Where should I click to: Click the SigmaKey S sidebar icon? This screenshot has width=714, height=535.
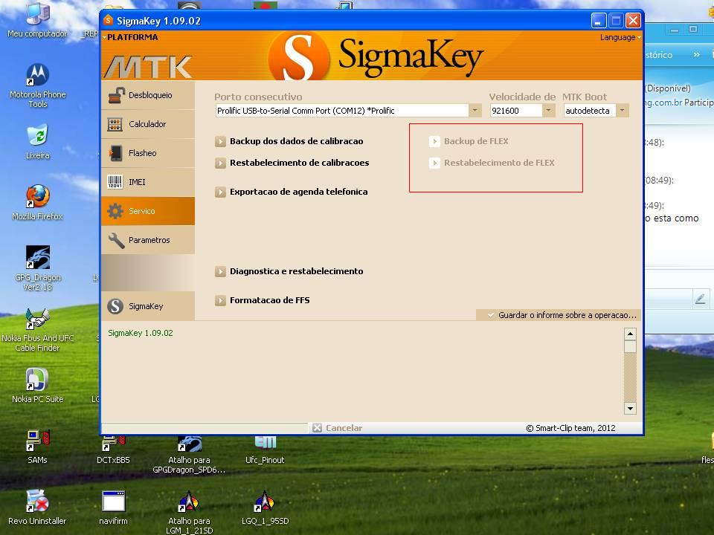point(115,306)
